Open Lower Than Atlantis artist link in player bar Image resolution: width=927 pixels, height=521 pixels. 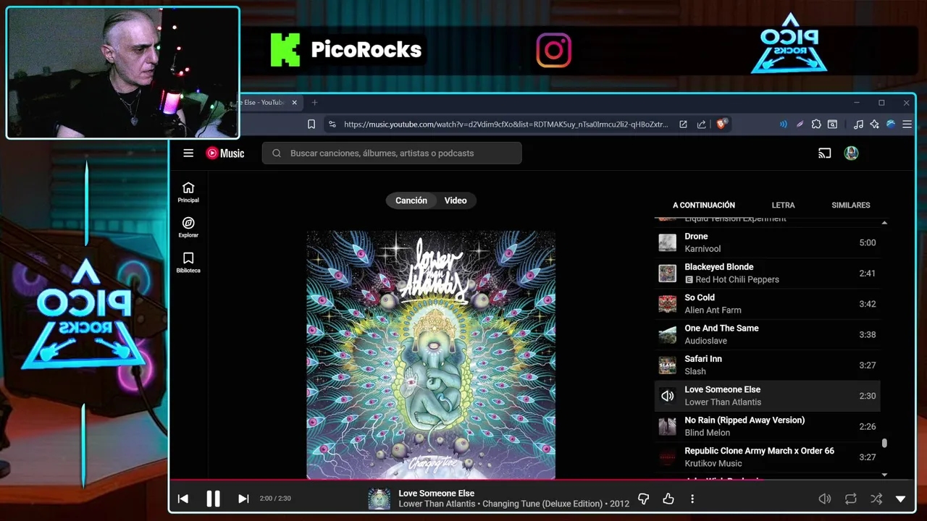coord(437,504)
